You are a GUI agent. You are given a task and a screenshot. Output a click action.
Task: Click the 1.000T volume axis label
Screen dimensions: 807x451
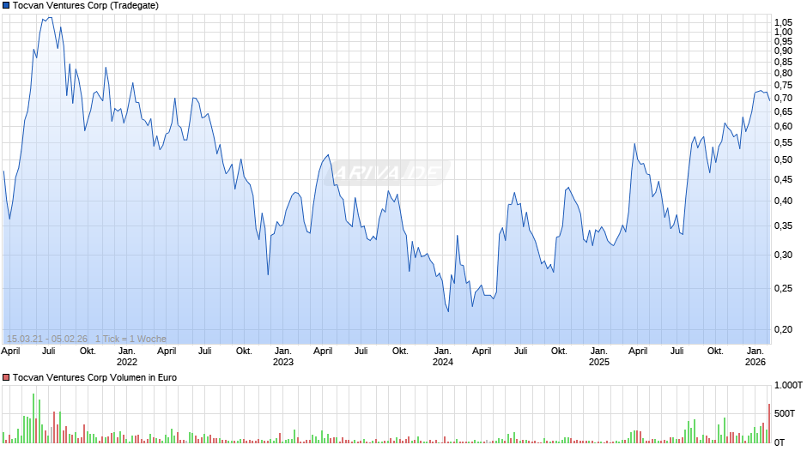point(788,385)
